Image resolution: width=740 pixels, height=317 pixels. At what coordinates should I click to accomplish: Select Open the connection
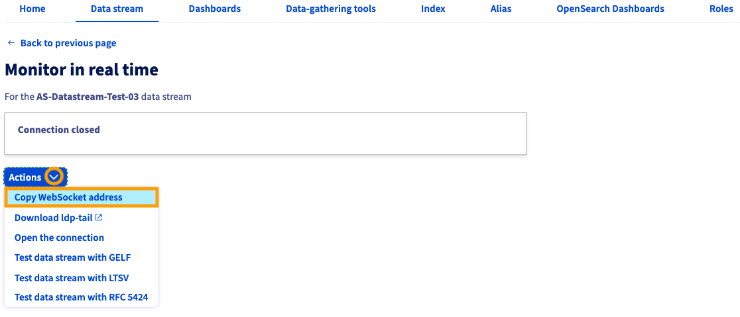click(x=59, y=238)
